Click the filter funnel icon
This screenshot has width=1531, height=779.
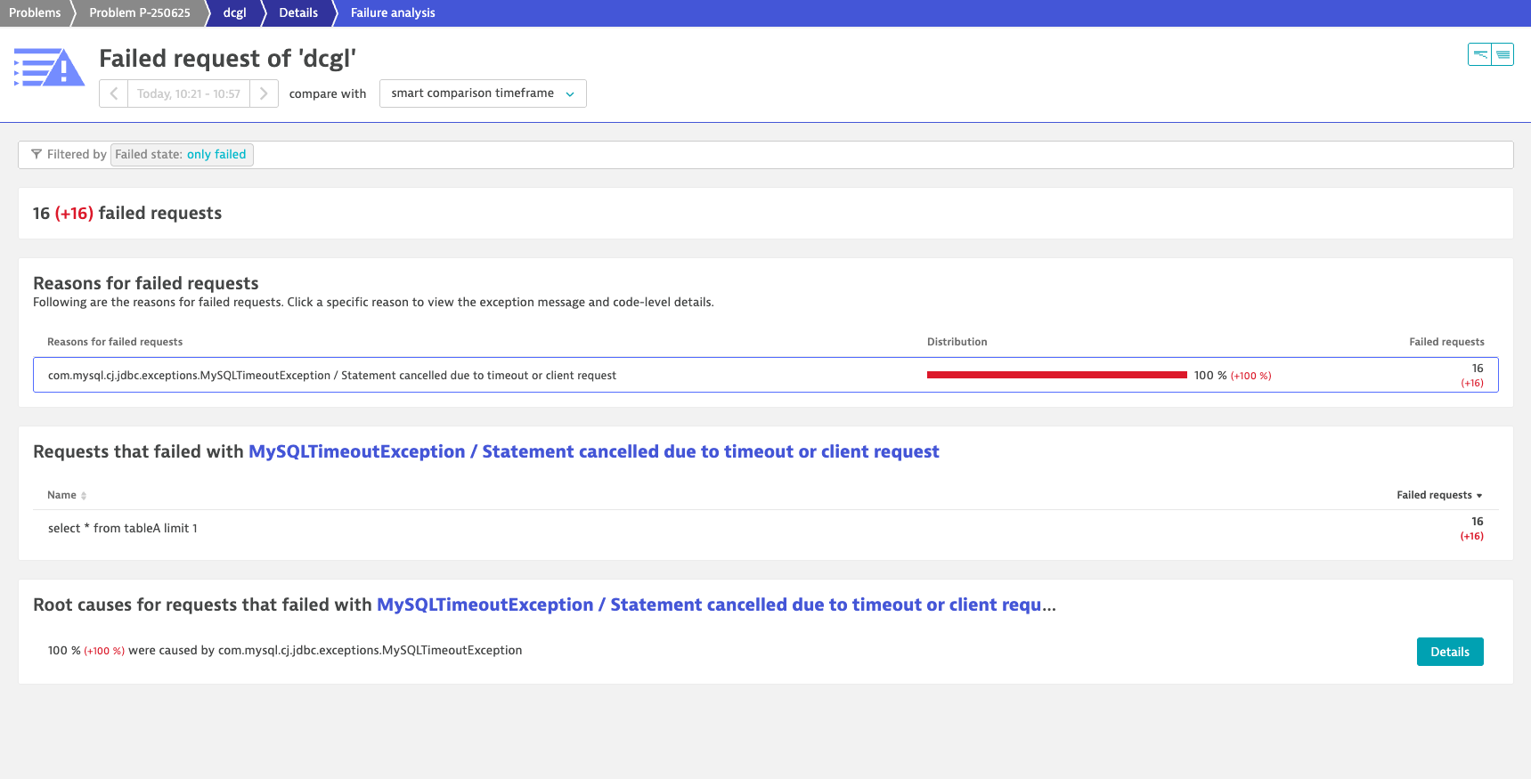coord(37,155)
